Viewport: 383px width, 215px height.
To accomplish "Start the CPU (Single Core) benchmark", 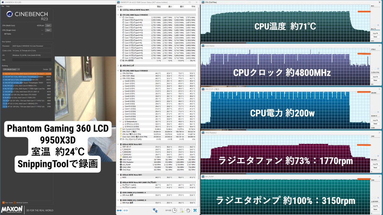I will [48, 30].
